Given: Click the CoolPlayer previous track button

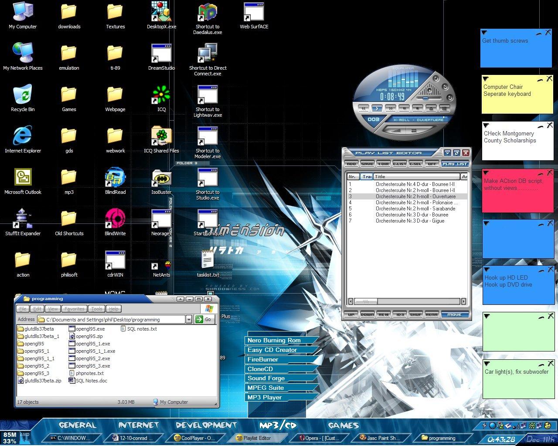Looking at the screenshot, I should point(364,108).
